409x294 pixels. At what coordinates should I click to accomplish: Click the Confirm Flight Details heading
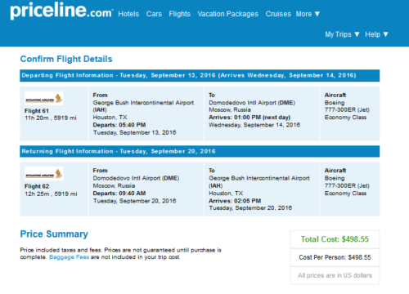66,59
